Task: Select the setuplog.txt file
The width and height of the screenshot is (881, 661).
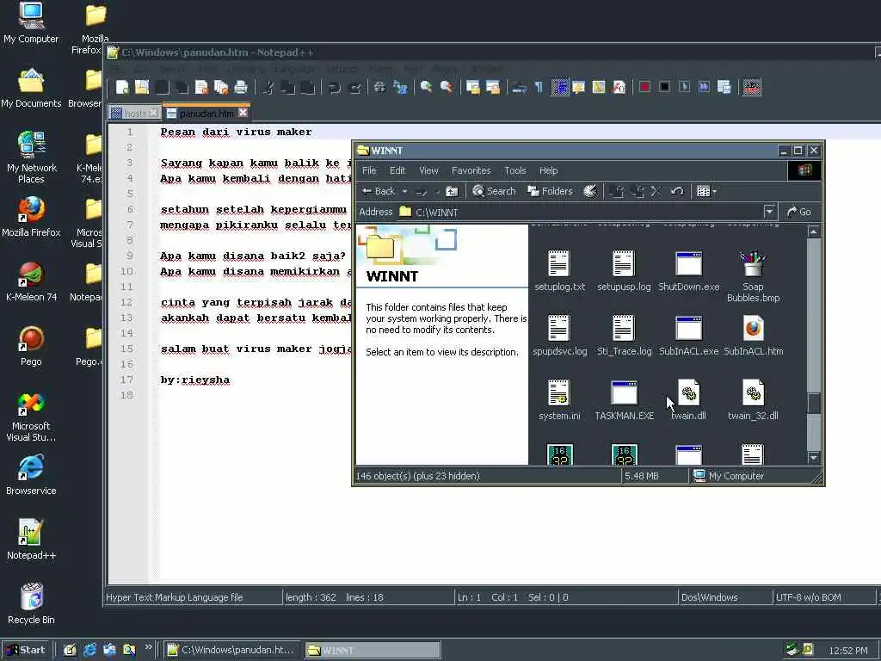Action: (x=559, y=271)
